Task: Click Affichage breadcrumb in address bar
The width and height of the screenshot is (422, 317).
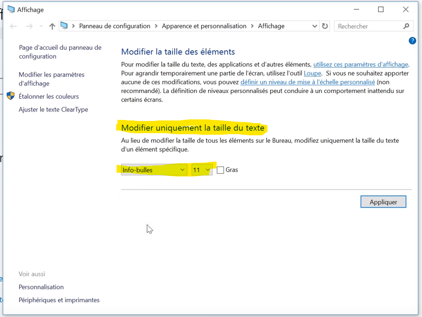Action: pyautogui.click(x=271, y=26)
